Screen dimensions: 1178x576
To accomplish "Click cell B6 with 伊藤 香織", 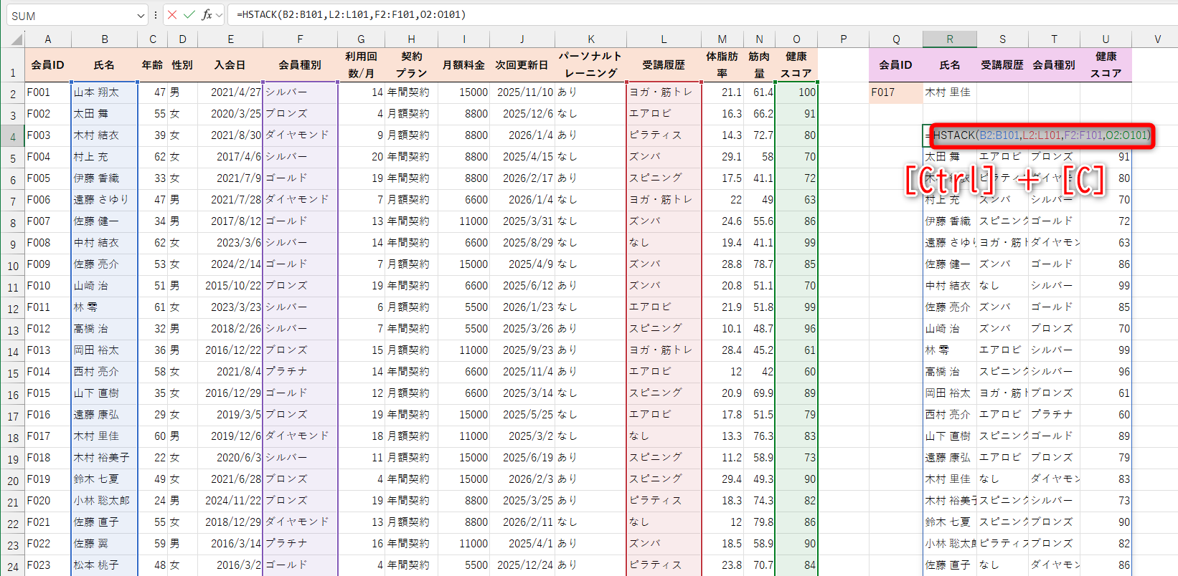I will click(105, 178).
